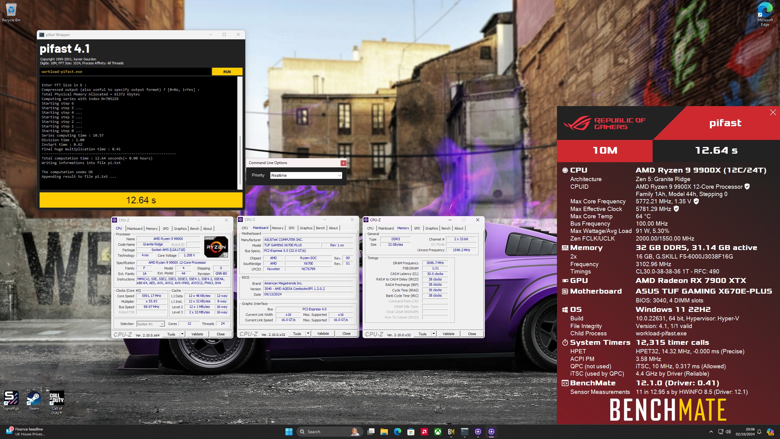780x439 pixels.
Task: Expand Tools arrow in CPU-Z CPU window
Action: [182, 334]
